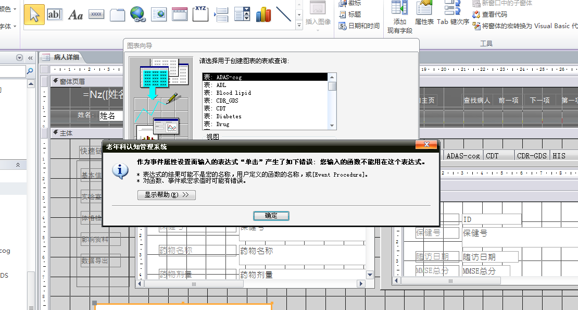Click the 下一项 next record button
Viewport: 578px width, 310px height.
(x=539, y=100)
